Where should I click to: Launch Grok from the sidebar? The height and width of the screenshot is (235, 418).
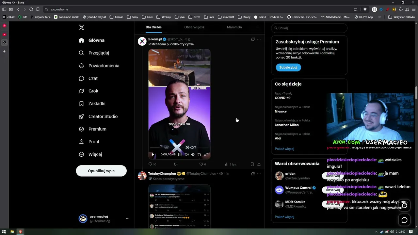click(89, 91)
